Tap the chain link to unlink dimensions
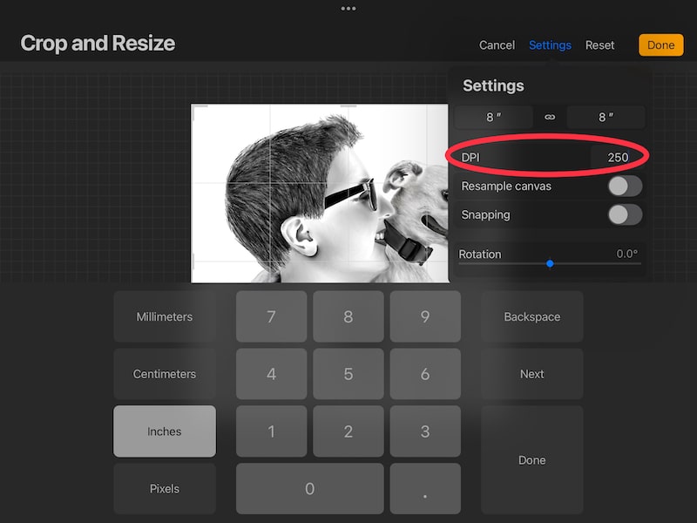Viewport: 697px width, 523px height. pyautogui.click(x=550, y=116)
